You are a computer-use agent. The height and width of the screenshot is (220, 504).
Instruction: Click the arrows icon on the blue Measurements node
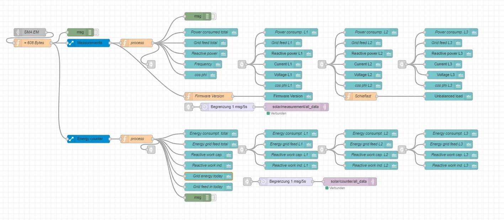click(x=71, y=43)
